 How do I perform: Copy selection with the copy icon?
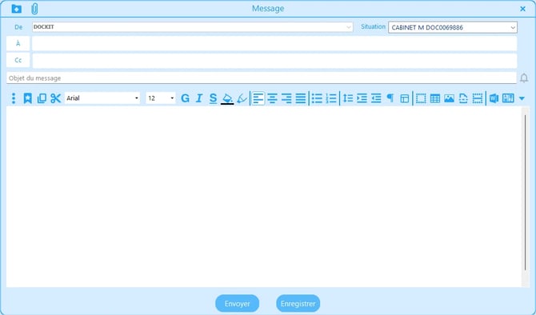tap(42, 98)
